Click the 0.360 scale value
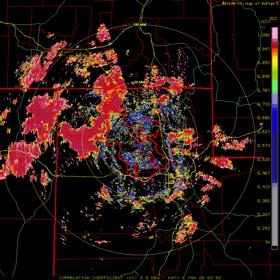280x280 pixels. 264,201
